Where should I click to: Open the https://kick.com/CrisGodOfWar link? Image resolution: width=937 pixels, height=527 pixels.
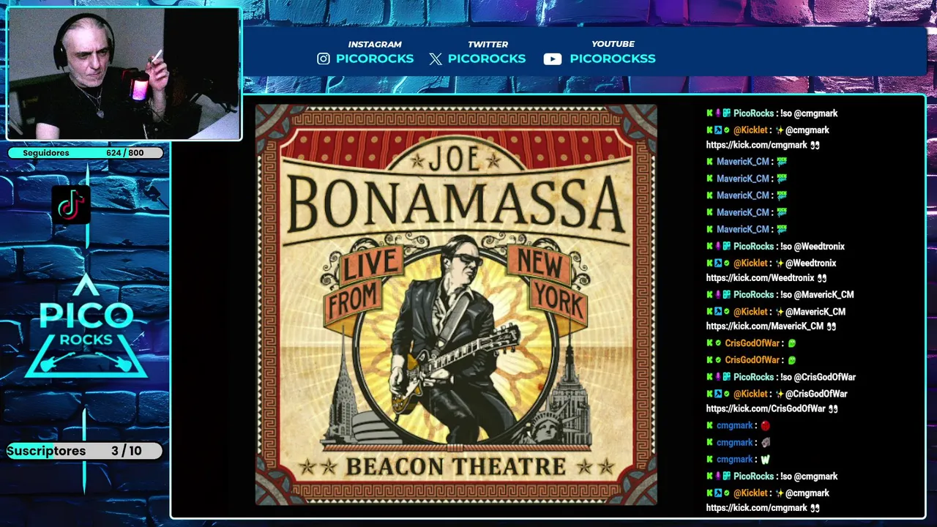pyautogui.click(x=766, y=409)
